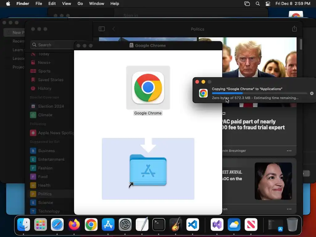Screen dimensions: 316x237
Task: Select News+ in News sidebar
Action: point(44,62)
